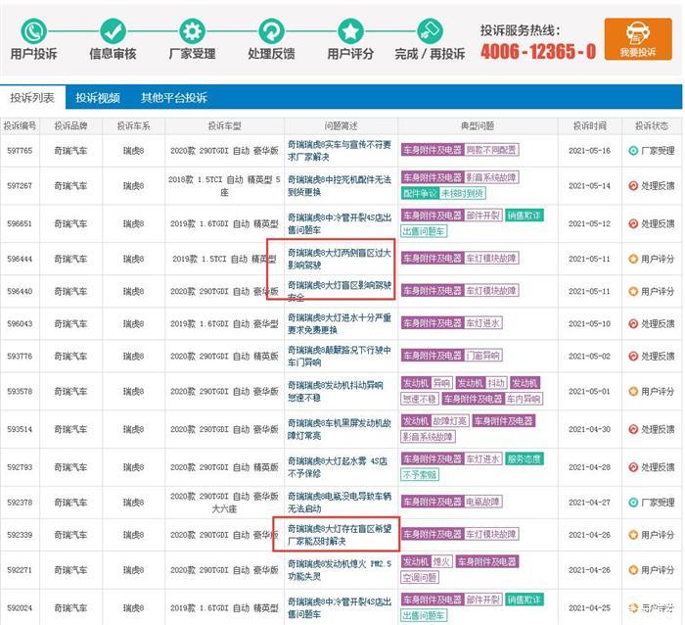This screenshot has height=625, width=685.
Task: Open complaint 奇瑞瑞虎8大灯起水雾 4S店不予保修
Action: [x=338, y=467]
